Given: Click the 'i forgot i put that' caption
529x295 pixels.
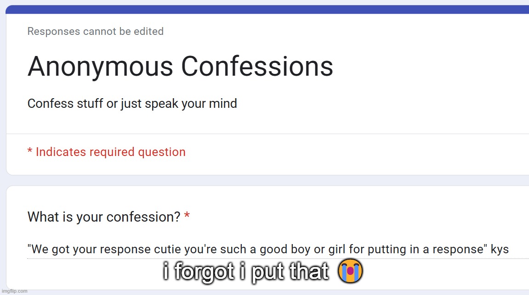Looking at the screenshot, I should [x=245, y=272].
